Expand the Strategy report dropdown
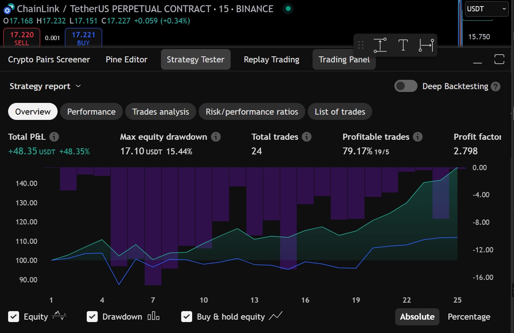This screenshot has width=514, height=333. 45,86
